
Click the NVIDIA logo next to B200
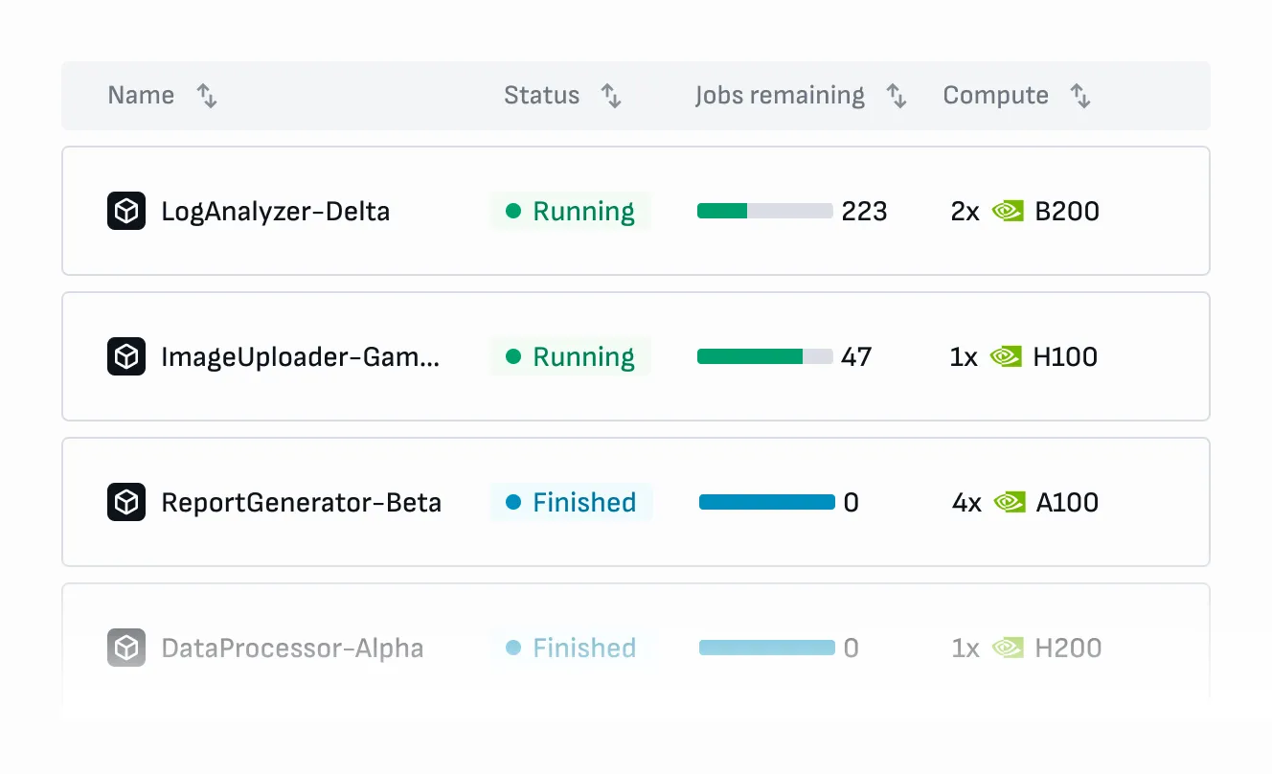click(x=1008, y=211)
